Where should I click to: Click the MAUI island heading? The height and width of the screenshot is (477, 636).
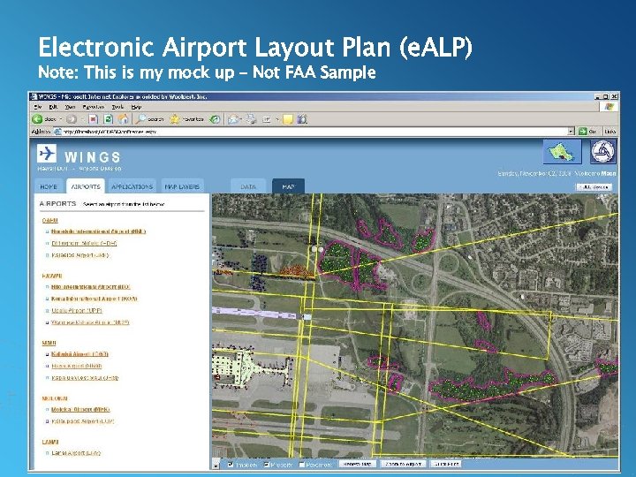49,343
